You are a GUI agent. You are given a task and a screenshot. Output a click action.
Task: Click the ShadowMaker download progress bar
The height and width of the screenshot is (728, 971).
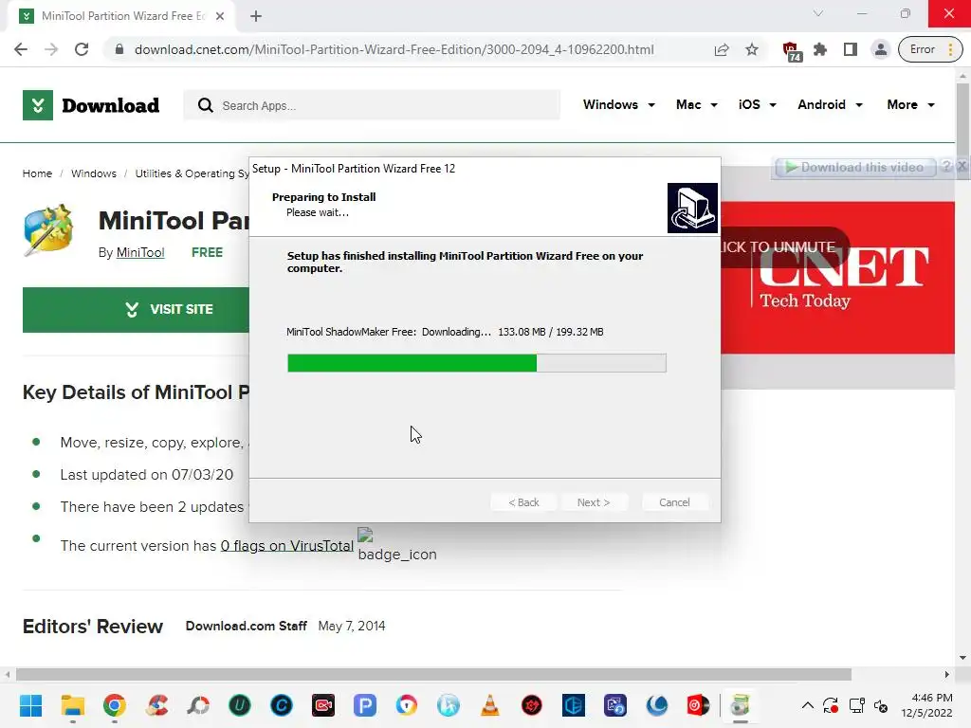[477, 363]
